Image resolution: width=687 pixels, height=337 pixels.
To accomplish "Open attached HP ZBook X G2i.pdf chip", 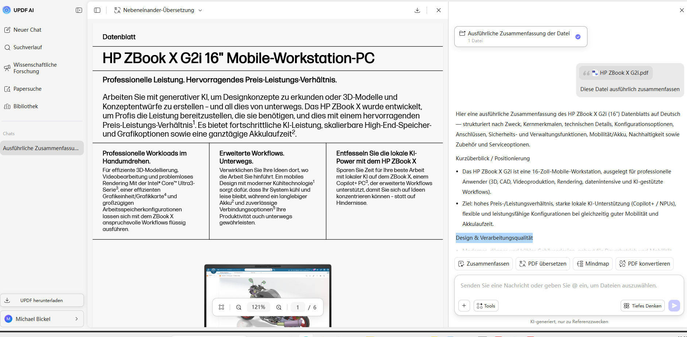I will (x=616, y=73).
